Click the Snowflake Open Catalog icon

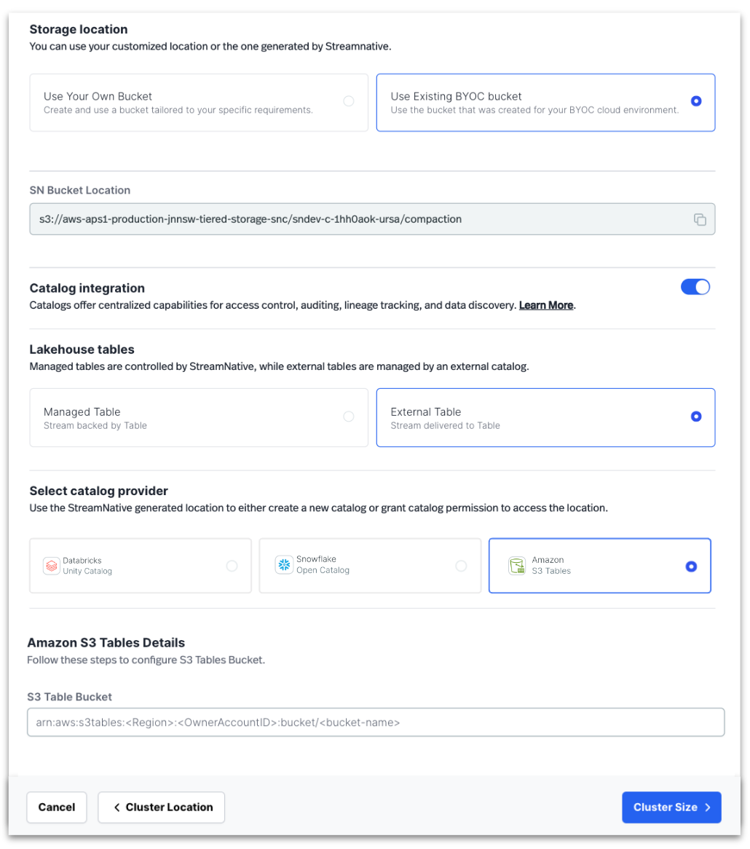284,566
